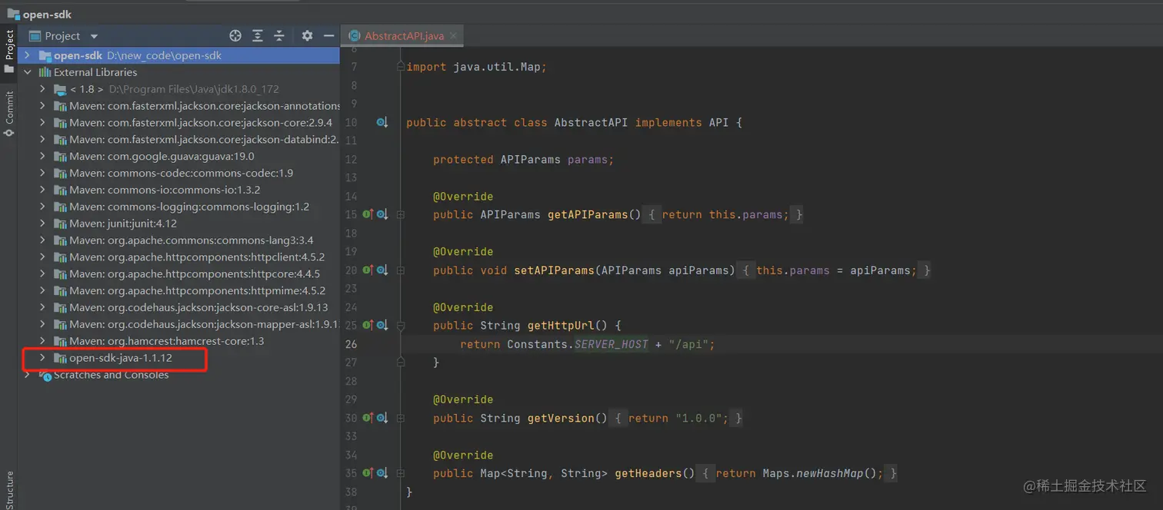Screen dimensions: 1163x510
Task: Collapse the External Libraries node
Action: [x=28, y=72]
